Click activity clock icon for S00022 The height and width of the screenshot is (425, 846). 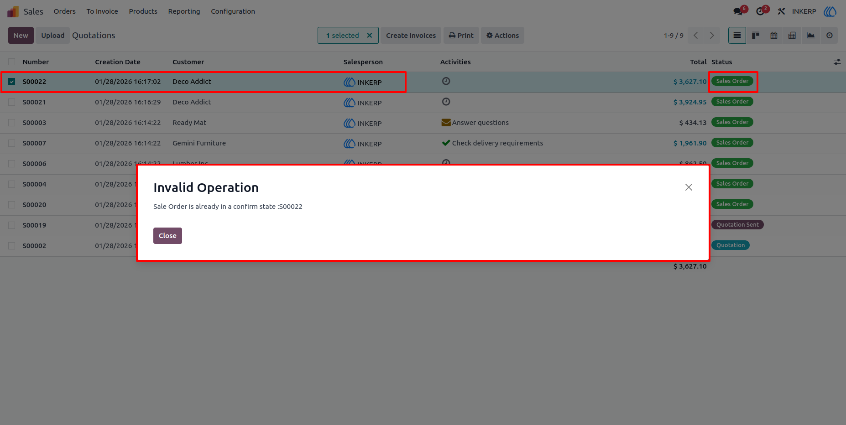tap(446, 81)
